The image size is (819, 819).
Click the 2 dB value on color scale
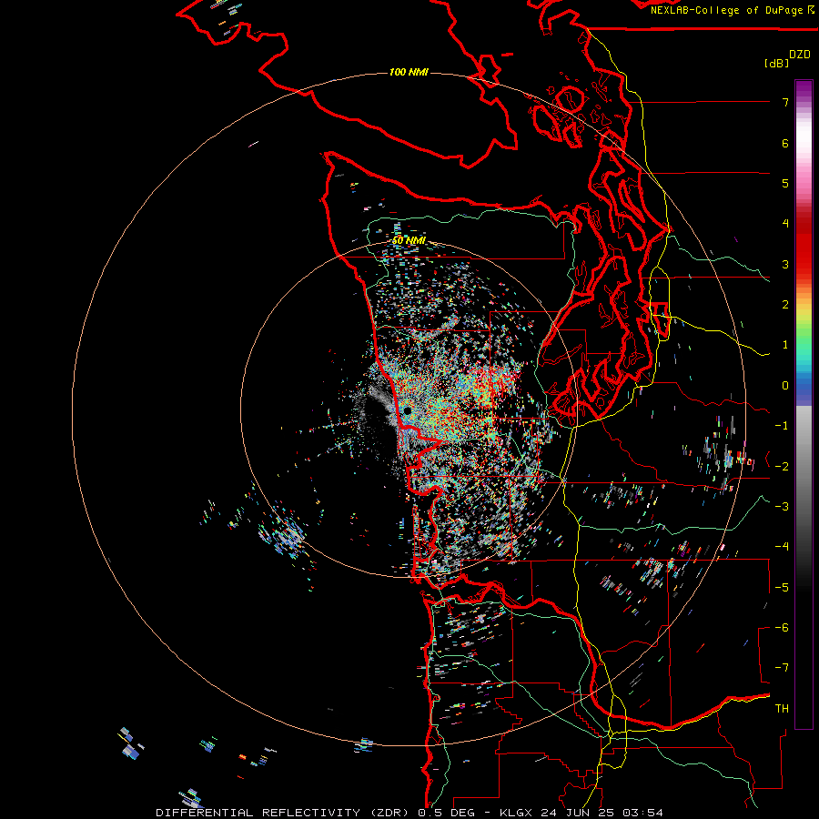click(785, 305)
